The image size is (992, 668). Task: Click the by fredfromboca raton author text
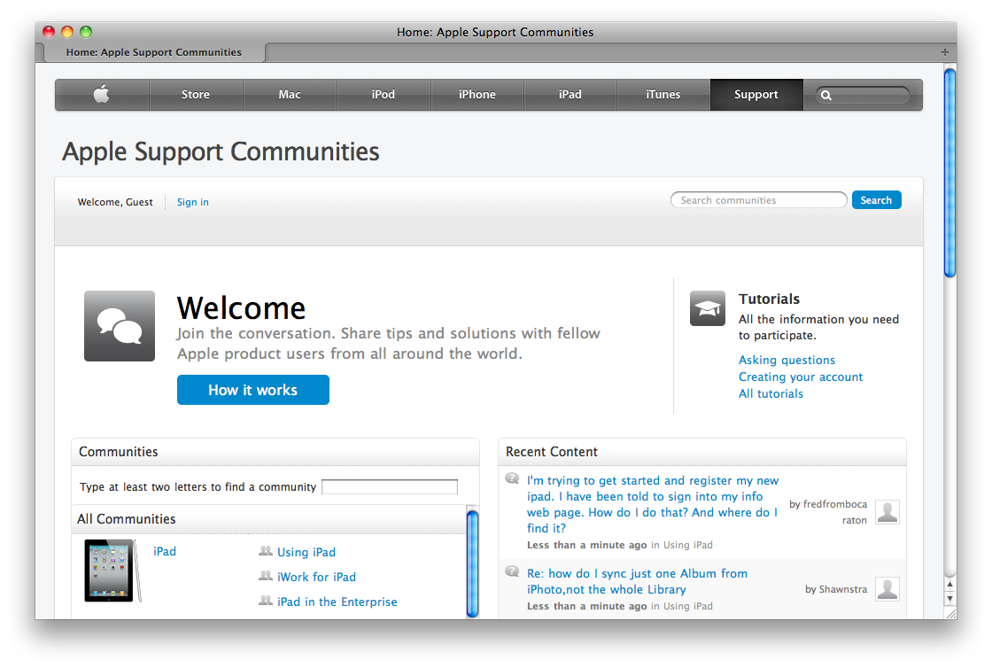828,512
